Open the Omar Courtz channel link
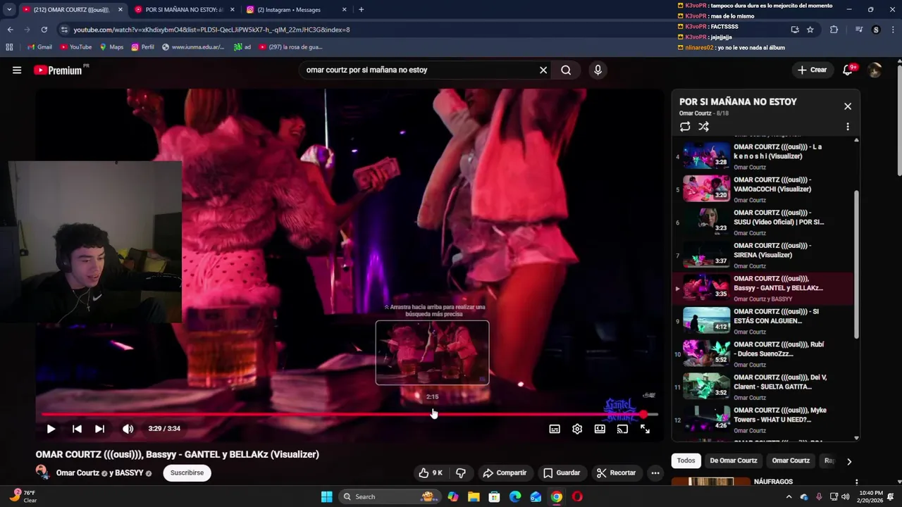Viewport: 902px width, 507px height. point(78,473)
